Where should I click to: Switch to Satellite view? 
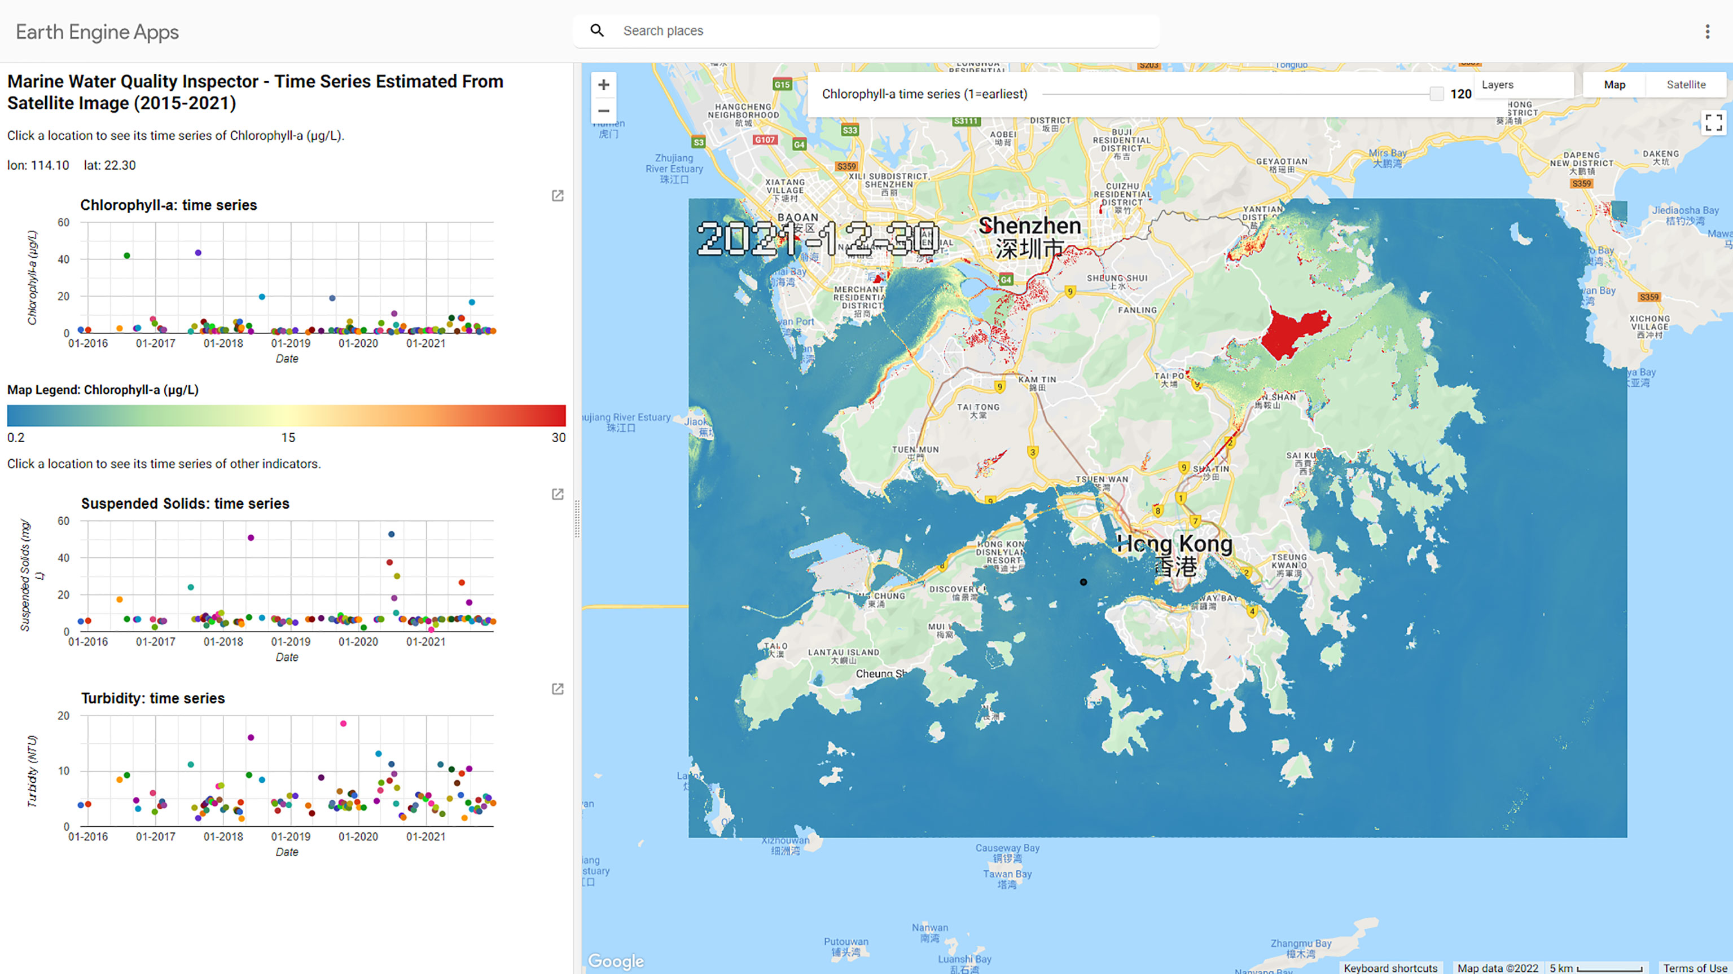(x=1685, y=85)
